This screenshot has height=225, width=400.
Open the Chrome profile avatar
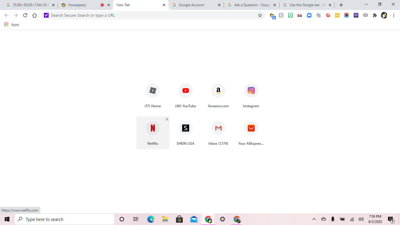(384, 15)
